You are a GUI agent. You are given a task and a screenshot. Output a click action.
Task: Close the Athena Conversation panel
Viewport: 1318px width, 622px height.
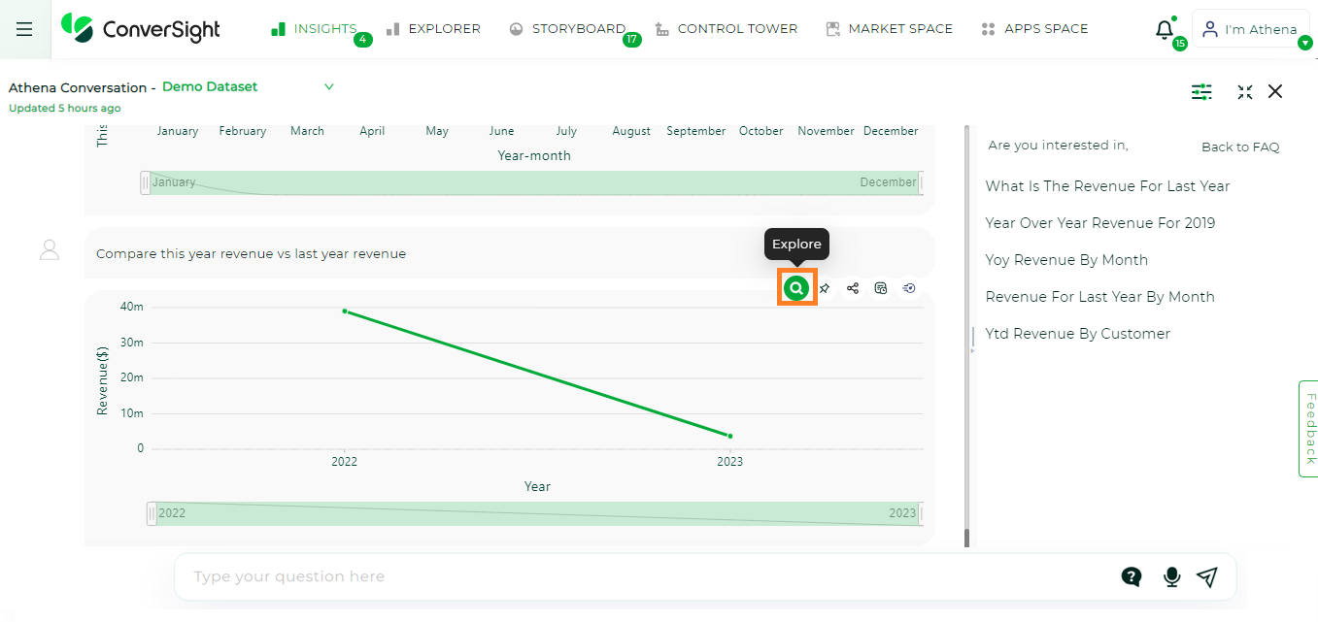[x=1275, y=91]
